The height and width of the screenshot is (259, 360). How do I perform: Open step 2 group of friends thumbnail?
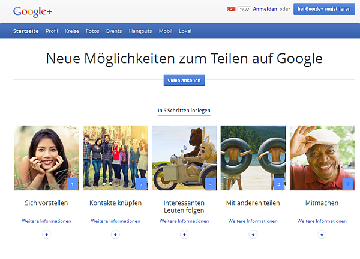click(115, 158)
